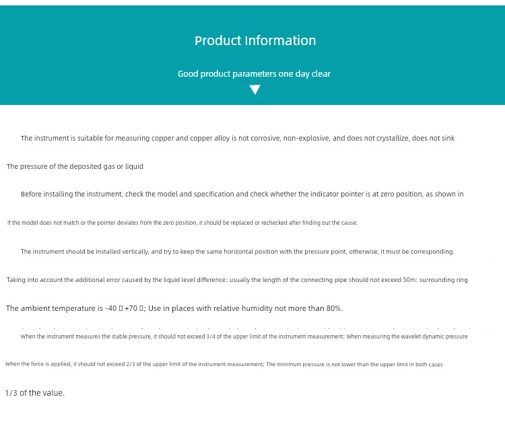
Task: Click the line beginning 'Before installing the instrument'
Action: [242, 194]
